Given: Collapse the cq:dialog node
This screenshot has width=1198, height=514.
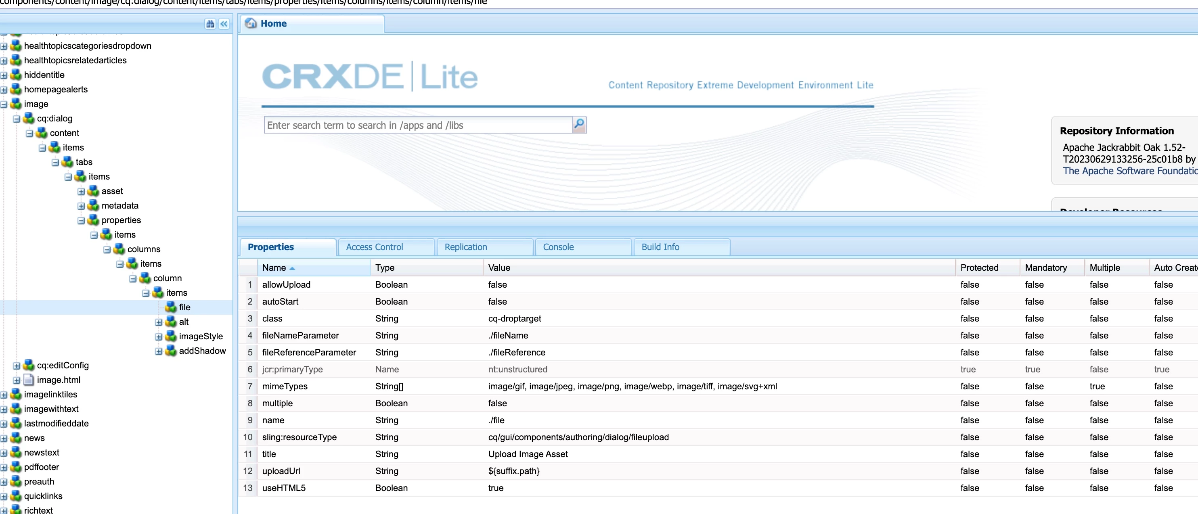Looking at the screenshot, I should 16,119.
